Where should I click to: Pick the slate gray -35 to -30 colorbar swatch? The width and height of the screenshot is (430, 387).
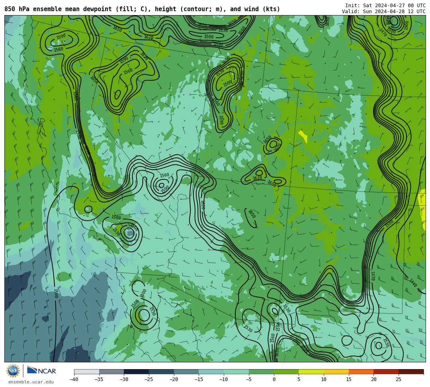[111, 371]
